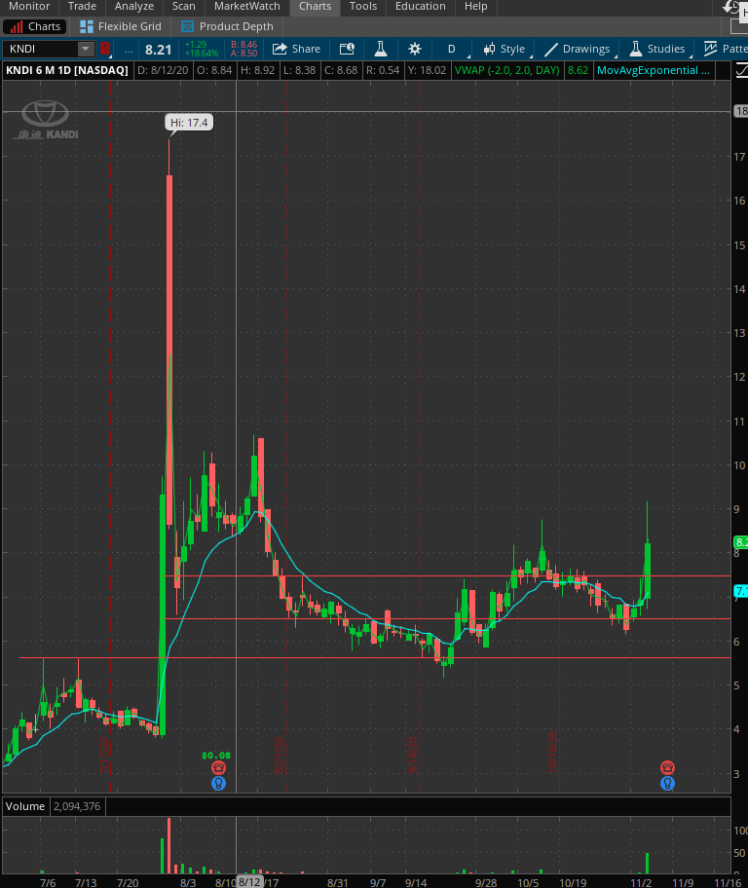Click the Share button
This screenshot has width=748, height=888.
296,50
